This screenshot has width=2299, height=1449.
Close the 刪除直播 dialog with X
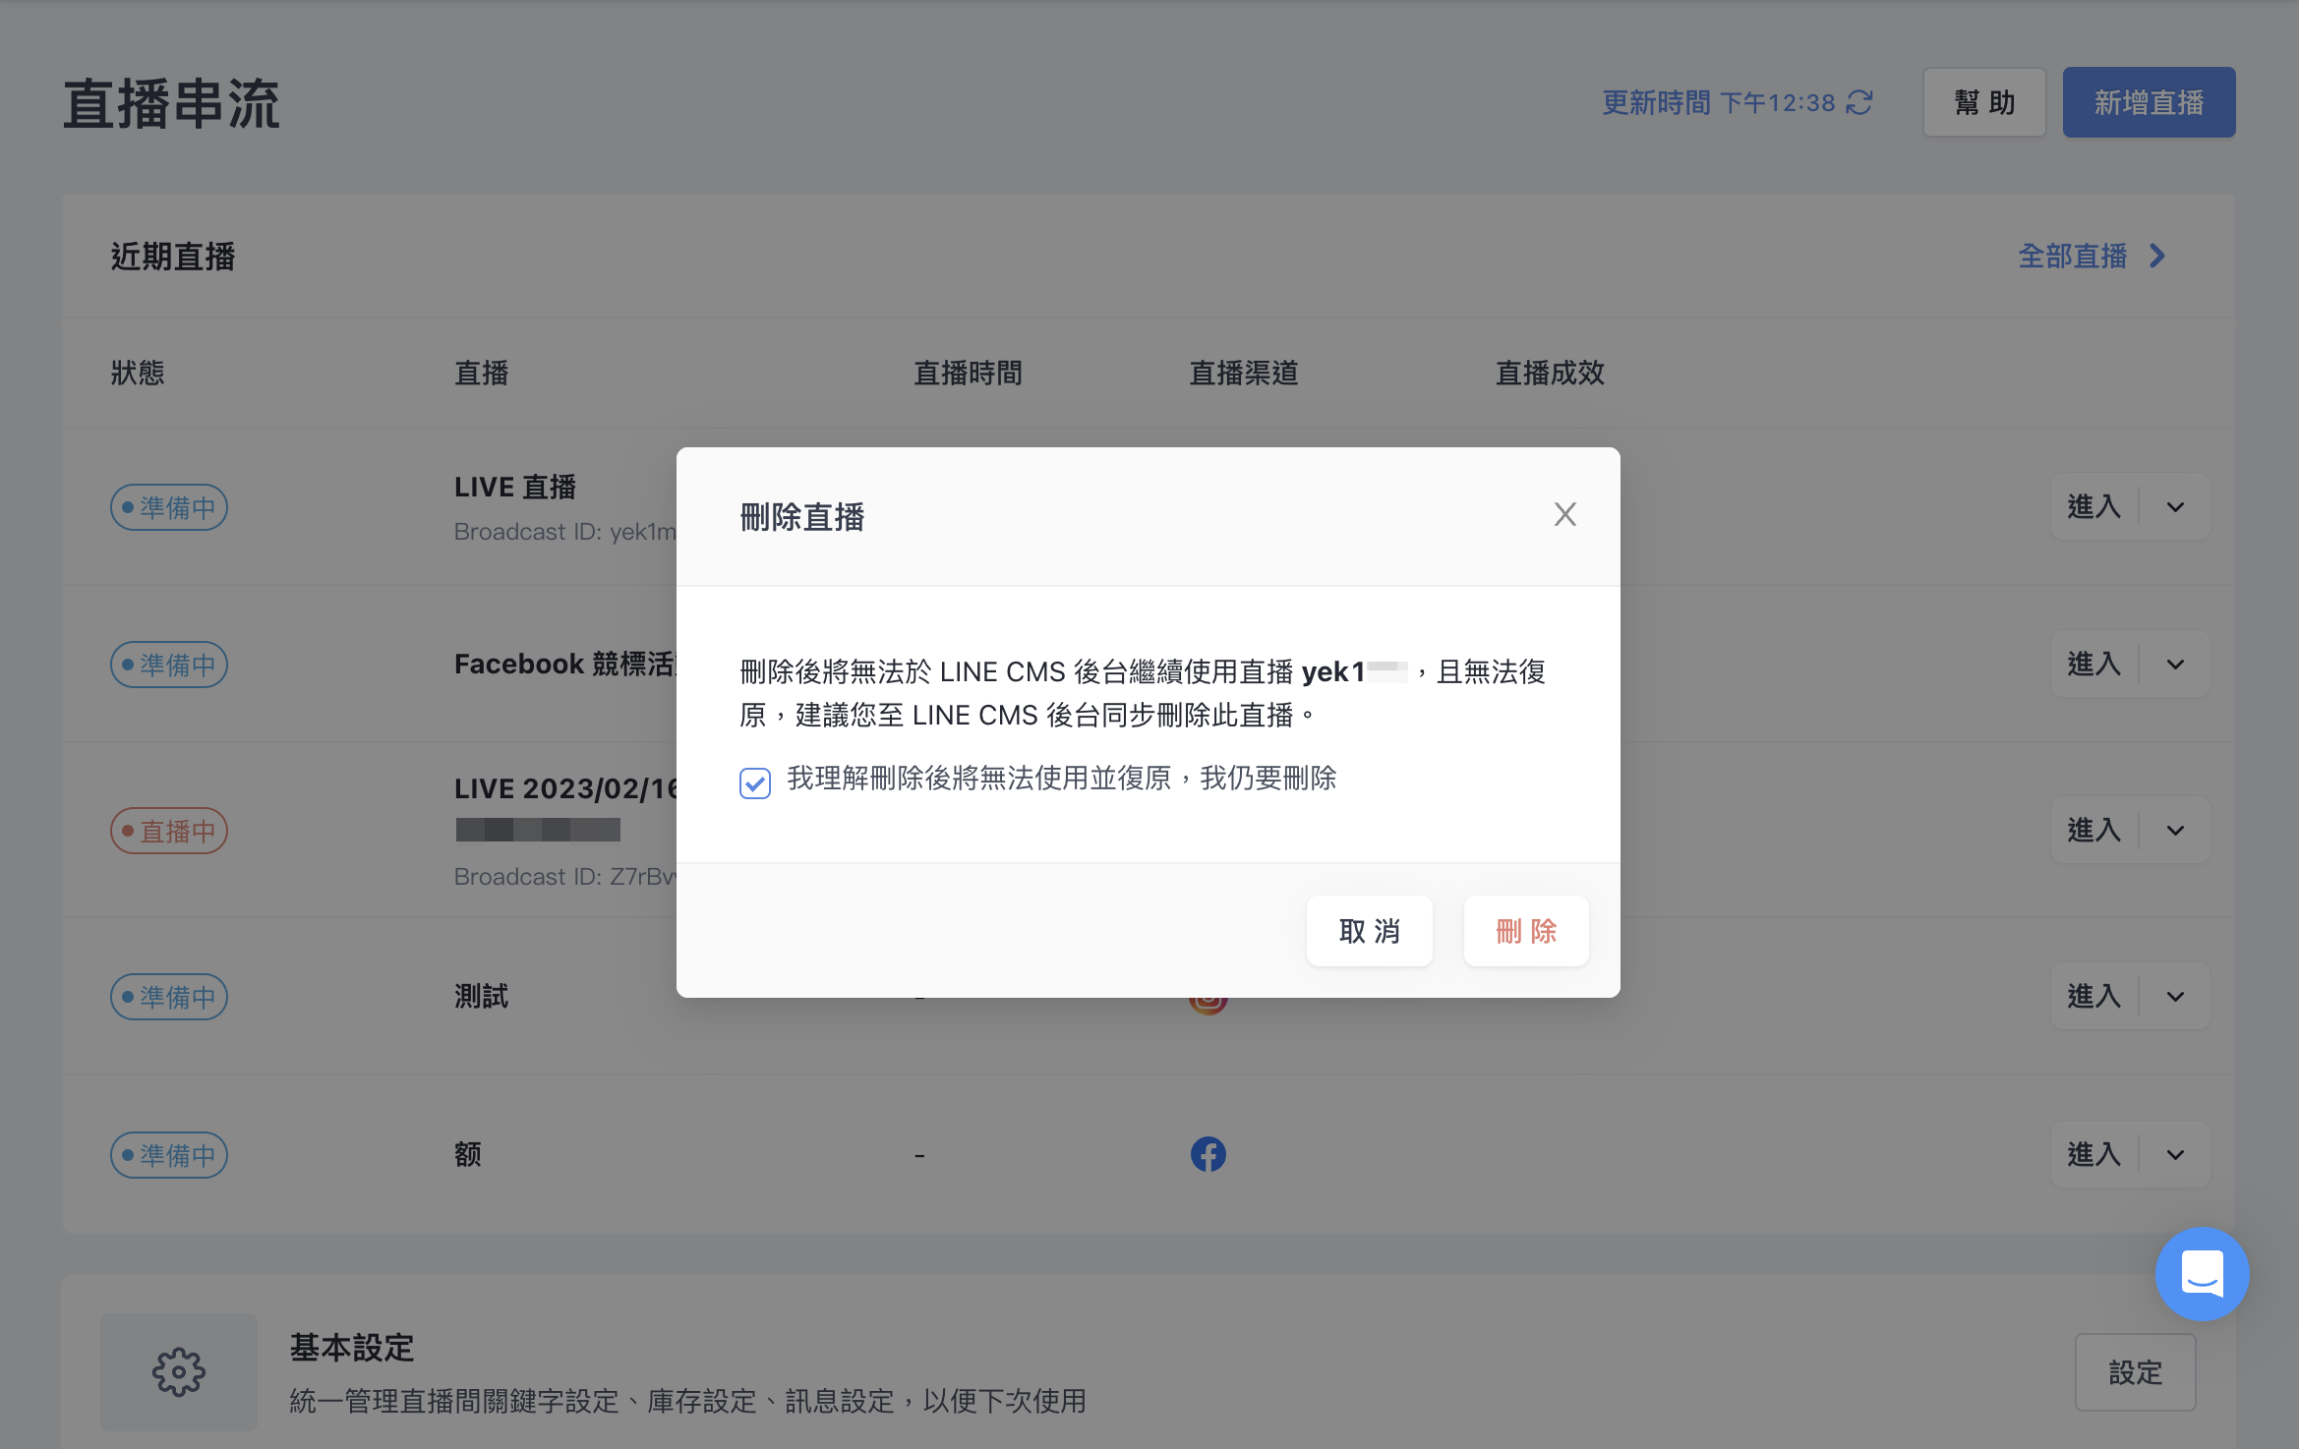click(1564, 514)
